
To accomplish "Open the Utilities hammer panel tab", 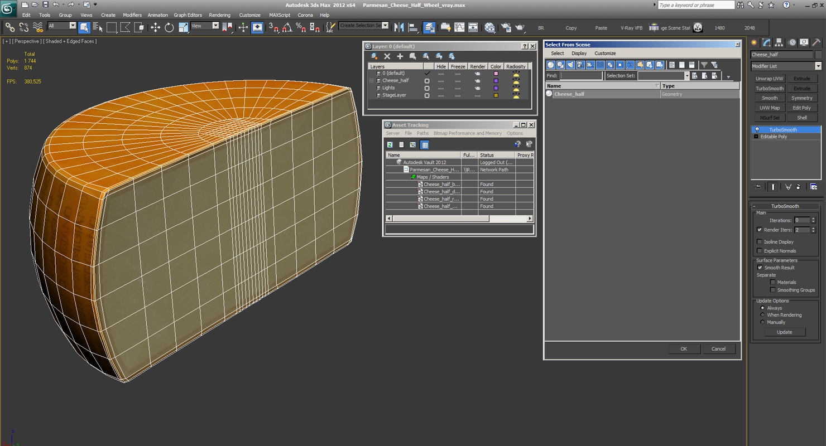I will tap(817, 42).
